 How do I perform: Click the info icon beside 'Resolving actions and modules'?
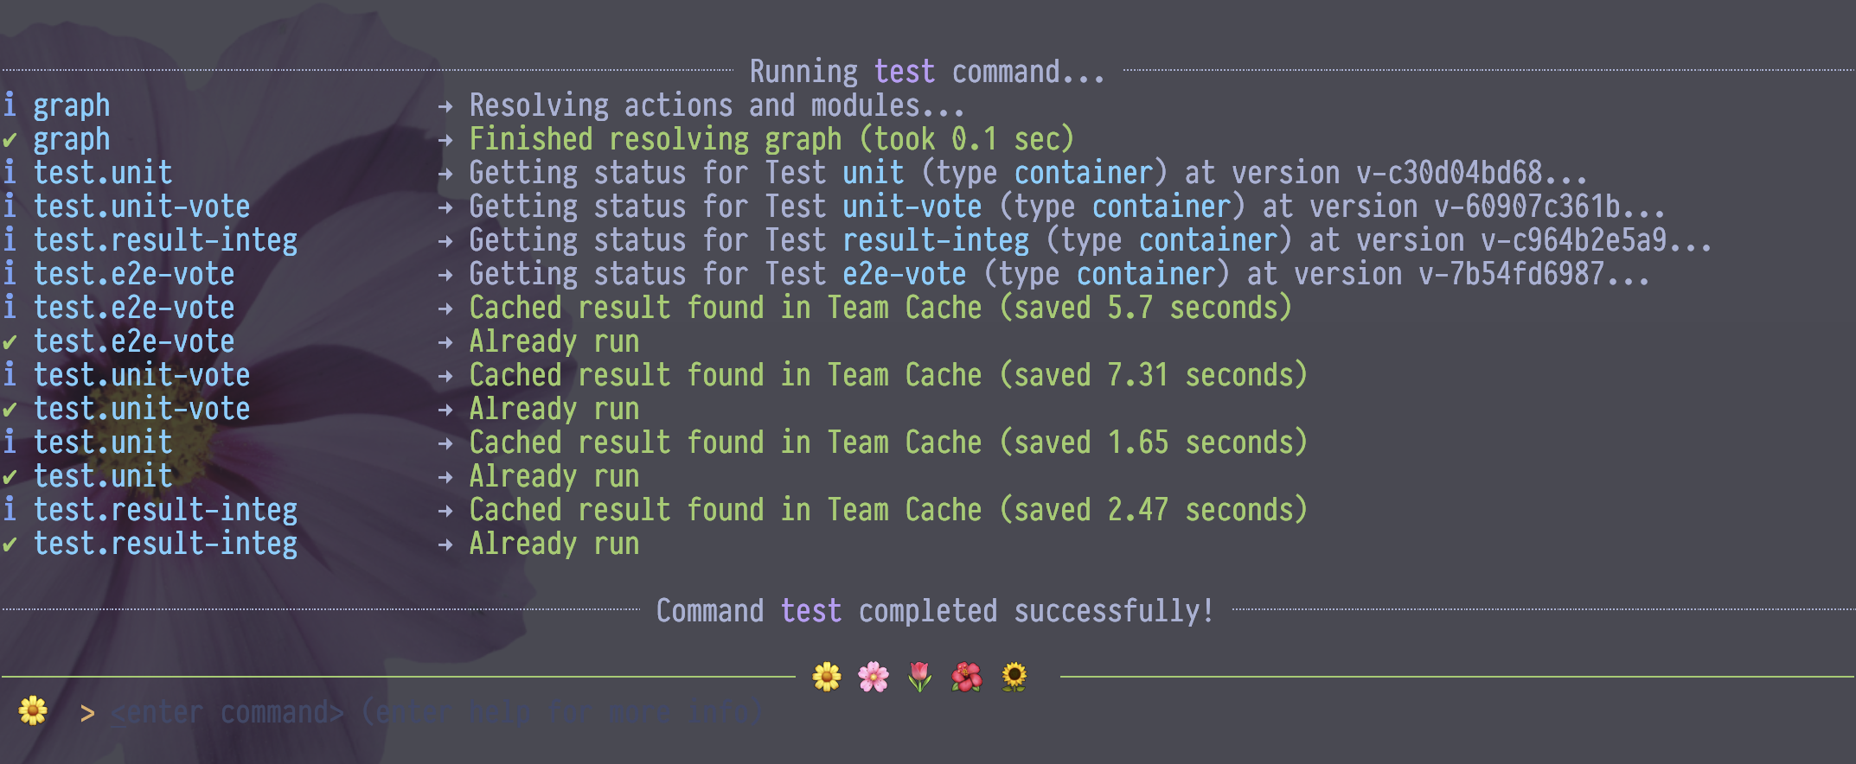(x=10, y=105)
